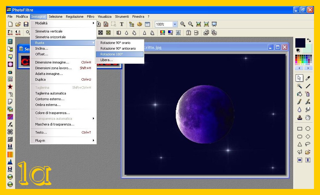
Task: Open the zoom percentage dropdown
Action: (x=175, y=24)
